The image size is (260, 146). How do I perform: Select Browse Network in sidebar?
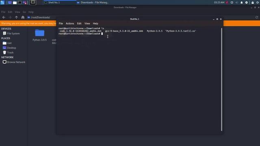click(x=14, y=62)
